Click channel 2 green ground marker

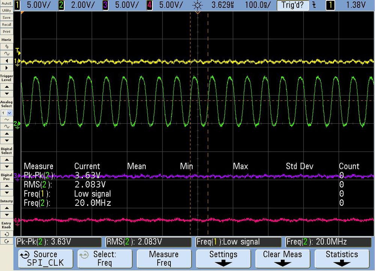coord(17,124)
